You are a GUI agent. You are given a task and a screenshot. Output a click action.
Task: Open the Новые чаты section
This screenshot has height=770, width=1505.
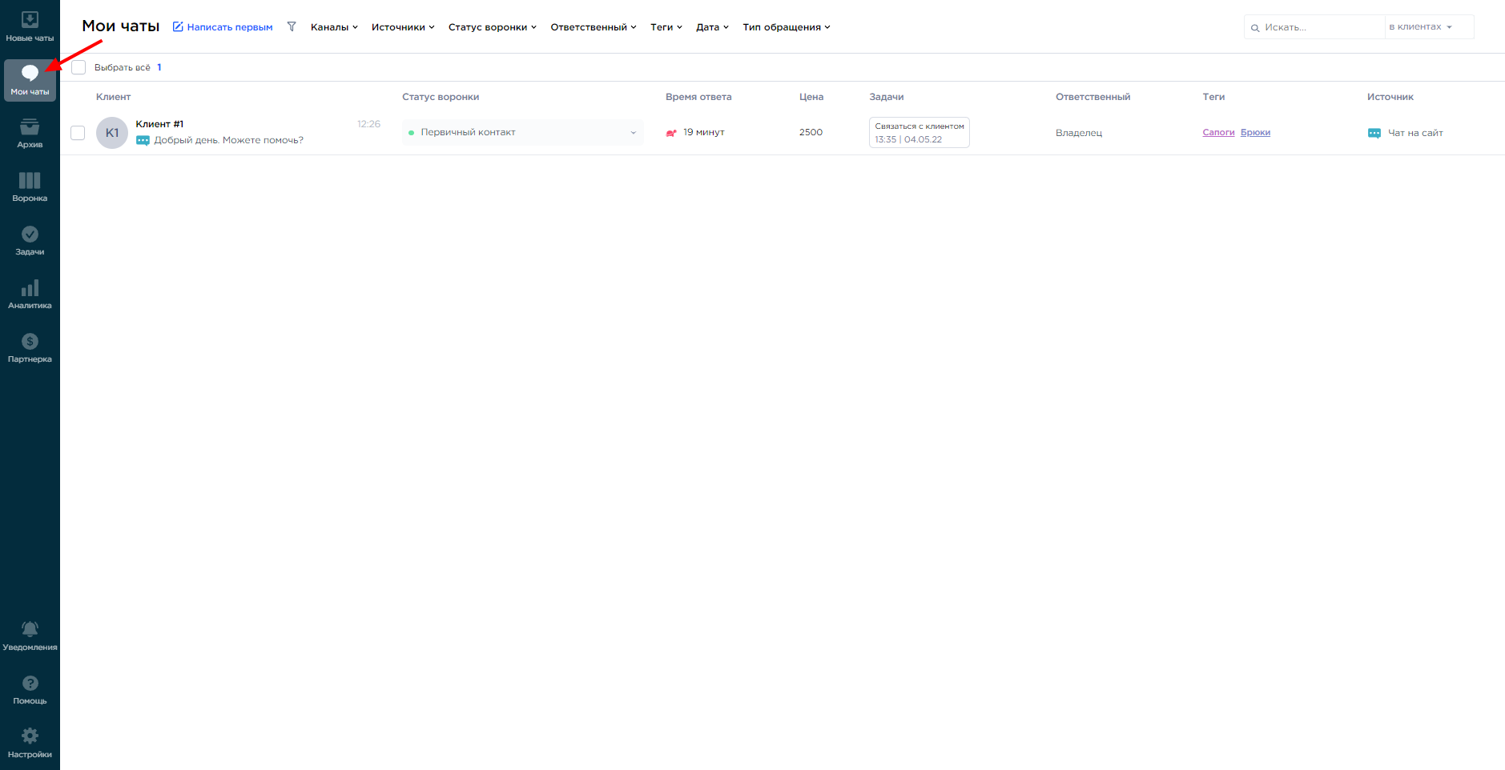tap(30, 26)
